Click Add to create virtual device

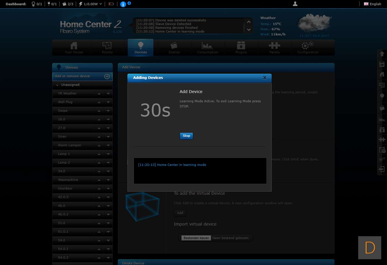pos(180,213)
